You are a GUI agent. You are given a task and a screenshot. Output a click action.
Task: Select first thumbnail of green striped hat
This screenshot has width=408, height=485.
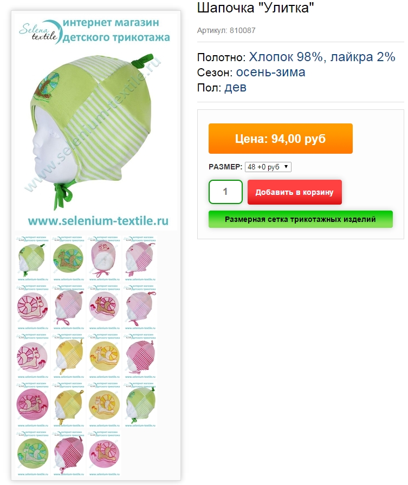pos(33,259)
